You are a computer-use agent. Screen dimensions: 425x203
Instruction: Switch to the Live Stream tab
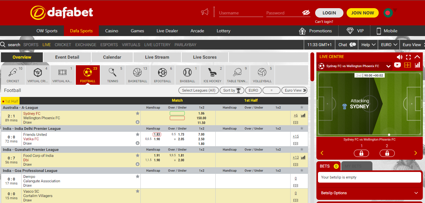coord(157,57)
